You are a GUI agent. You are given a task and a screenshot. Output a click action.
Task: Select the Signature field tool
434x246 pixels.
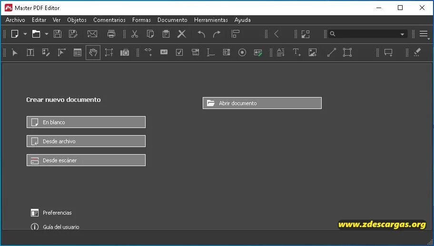click(258, 52)
